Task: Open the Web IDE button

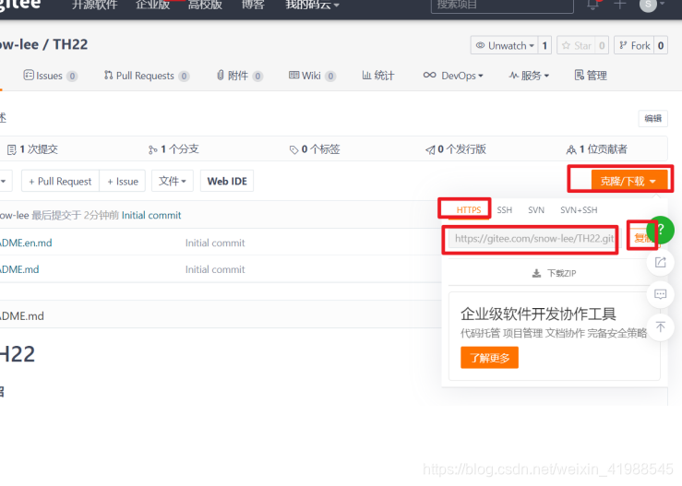Action: pyautogui.click(x=227, y=181)
